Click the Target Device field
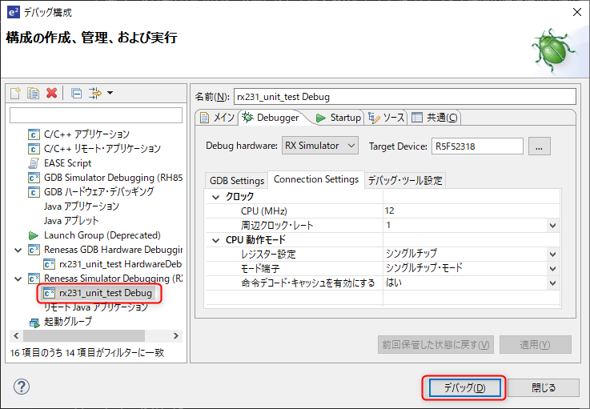 (477, 146)
